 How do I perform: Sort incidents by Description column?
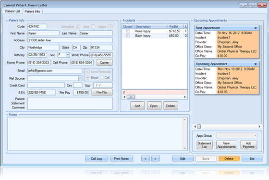(x=151, y=26)
